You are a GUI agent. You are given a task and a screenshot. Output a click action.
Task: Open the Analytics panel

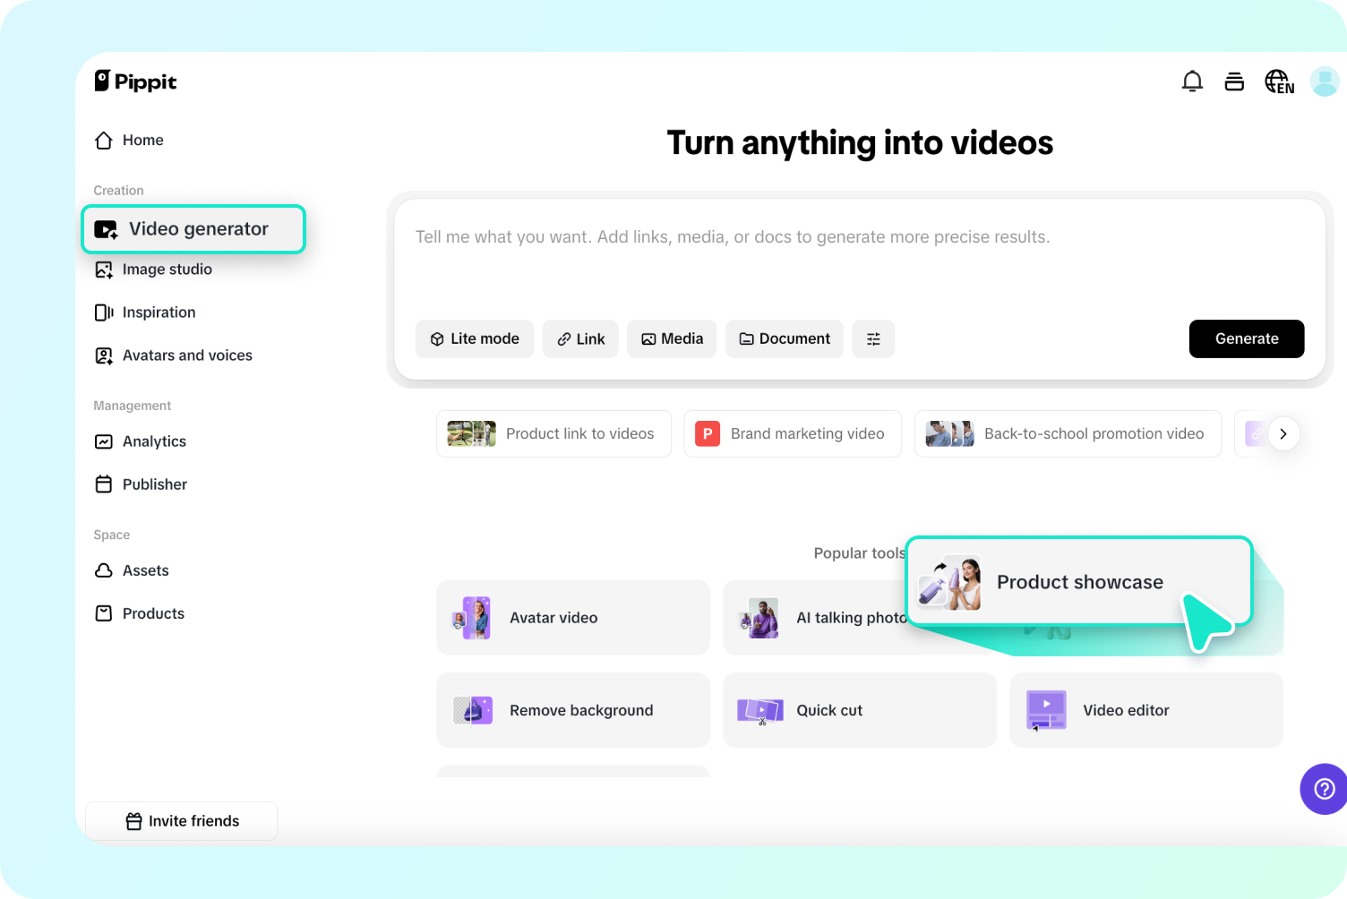154,441
